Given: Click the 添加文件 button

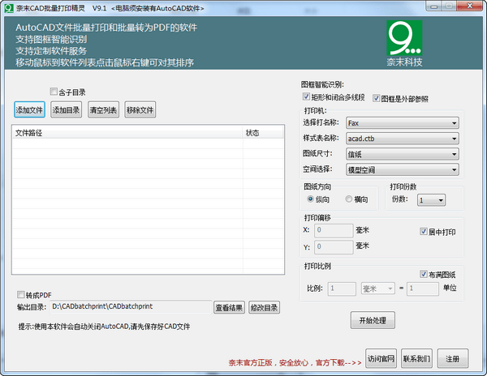Looking at the screenshot, I should coord(29,109).
